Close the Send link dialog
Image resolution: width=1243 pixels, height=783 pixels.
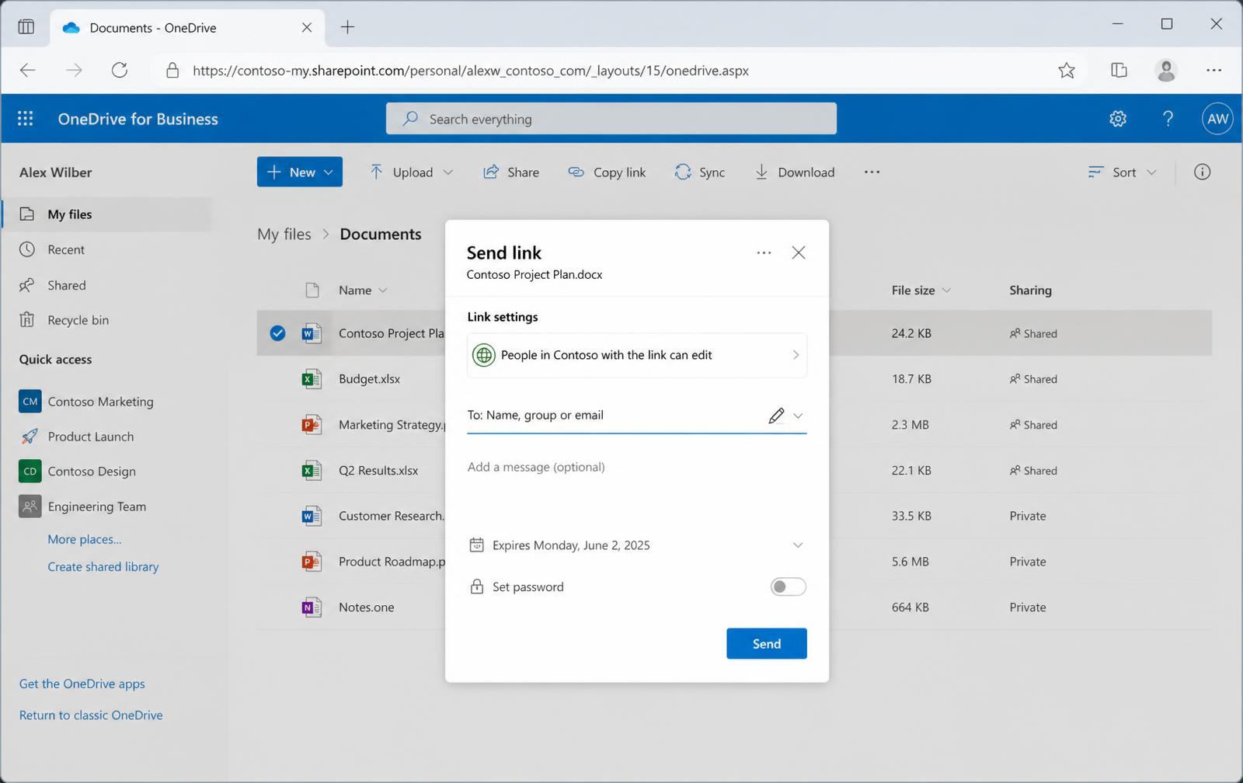(x=798, y=252)
